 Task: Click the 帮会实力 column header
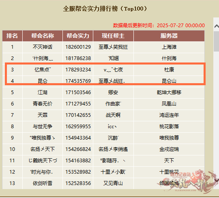coord(78,36)
